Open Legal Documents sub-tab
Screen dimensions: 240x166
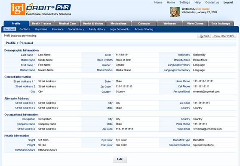120,29
